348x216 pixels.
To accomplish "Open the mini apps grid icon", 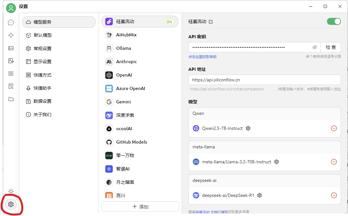I will [11, 74].
